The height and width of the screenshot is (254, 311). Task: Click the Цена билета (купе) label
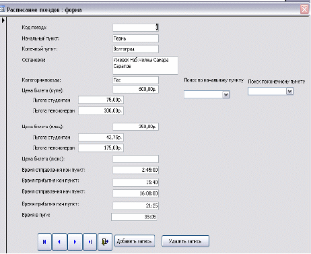(42, 91)
